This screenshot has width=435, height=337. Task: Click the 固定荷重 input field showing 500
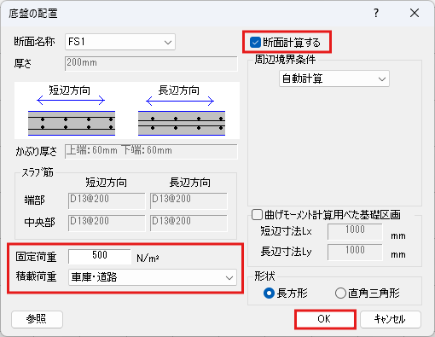(100, 257)
